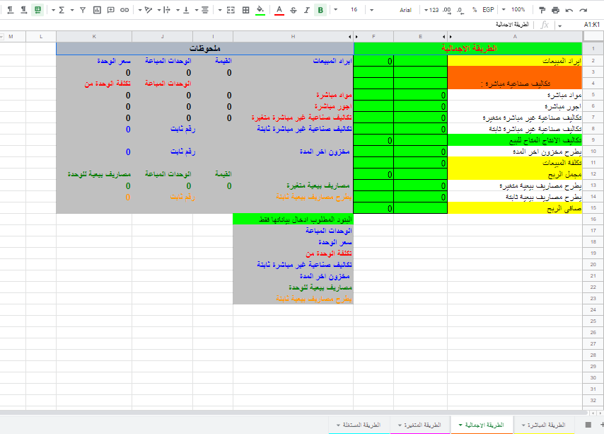The image size is (604, 434).
Task: Toggle right-to-left sheet direction button
Action: 37,10
